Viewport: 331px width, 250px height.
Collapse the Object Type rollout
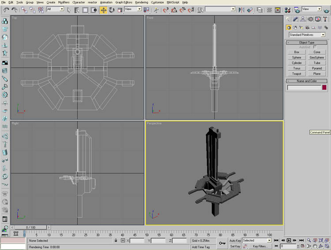tap(306, 42)
